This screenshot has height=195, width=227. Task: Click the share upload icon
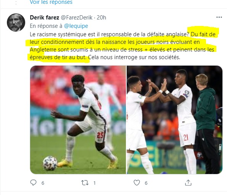[x=188, y=182]
